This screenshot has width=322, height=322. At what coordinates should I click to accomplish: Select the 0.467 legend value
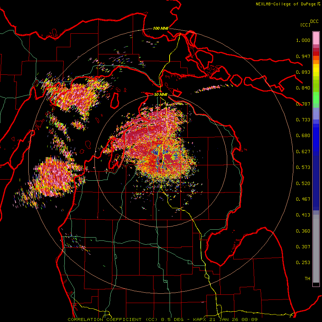pyautogui.click(x=303, y=199)
